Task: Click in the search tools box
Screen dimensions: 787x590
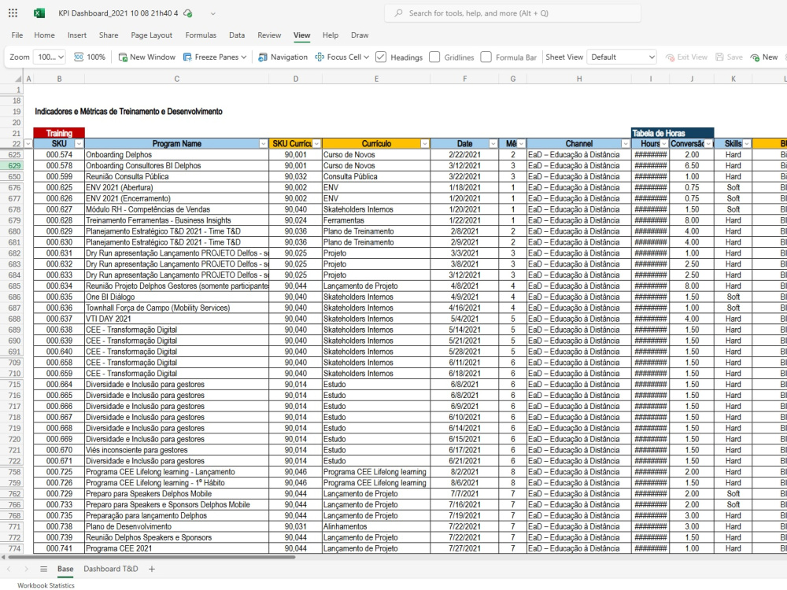Action: [x=512, y=13]
